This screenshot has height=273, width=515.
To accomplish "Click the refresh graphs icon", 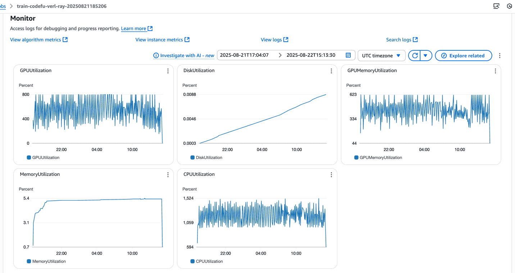I will click(415, 56).
